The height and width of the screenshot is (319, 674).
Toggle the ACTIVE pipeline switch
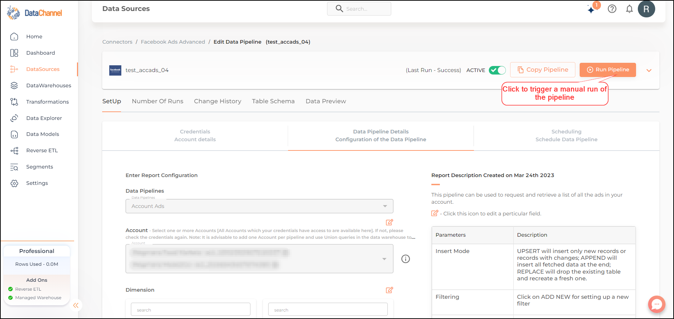(x=497, y=70)
